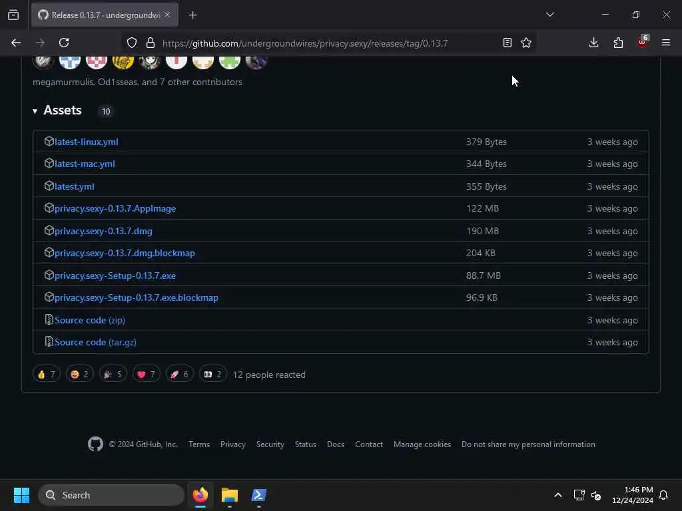Viewport: 682px width, 511px height.
Task: Open Status footer link
Action: [305, 444]
